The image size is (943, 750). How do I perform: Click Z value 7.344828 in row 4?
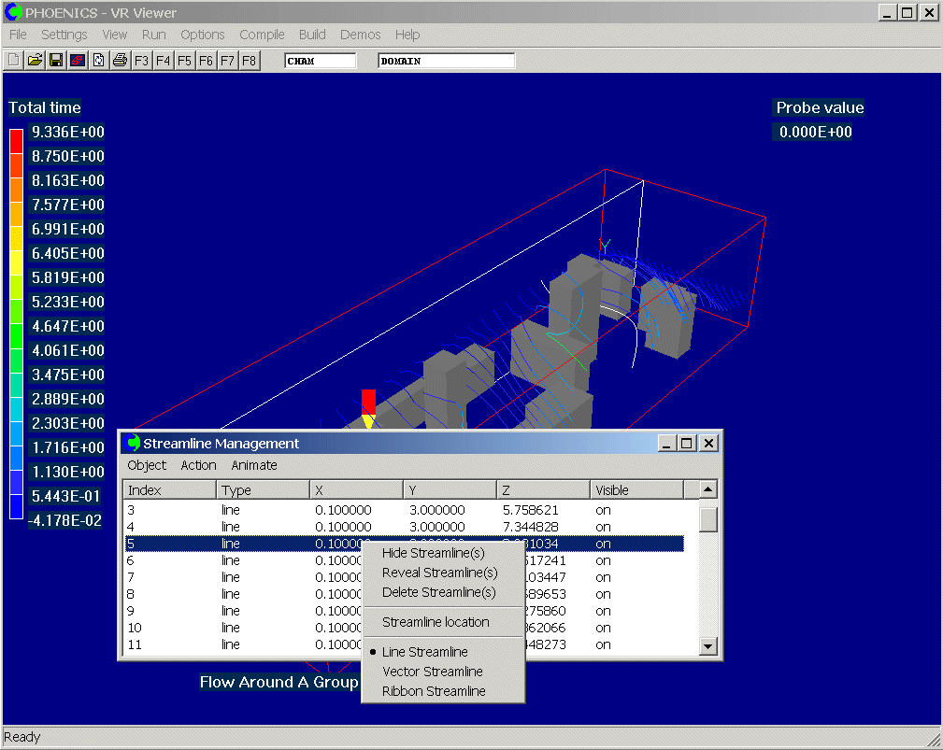[531, 527]
